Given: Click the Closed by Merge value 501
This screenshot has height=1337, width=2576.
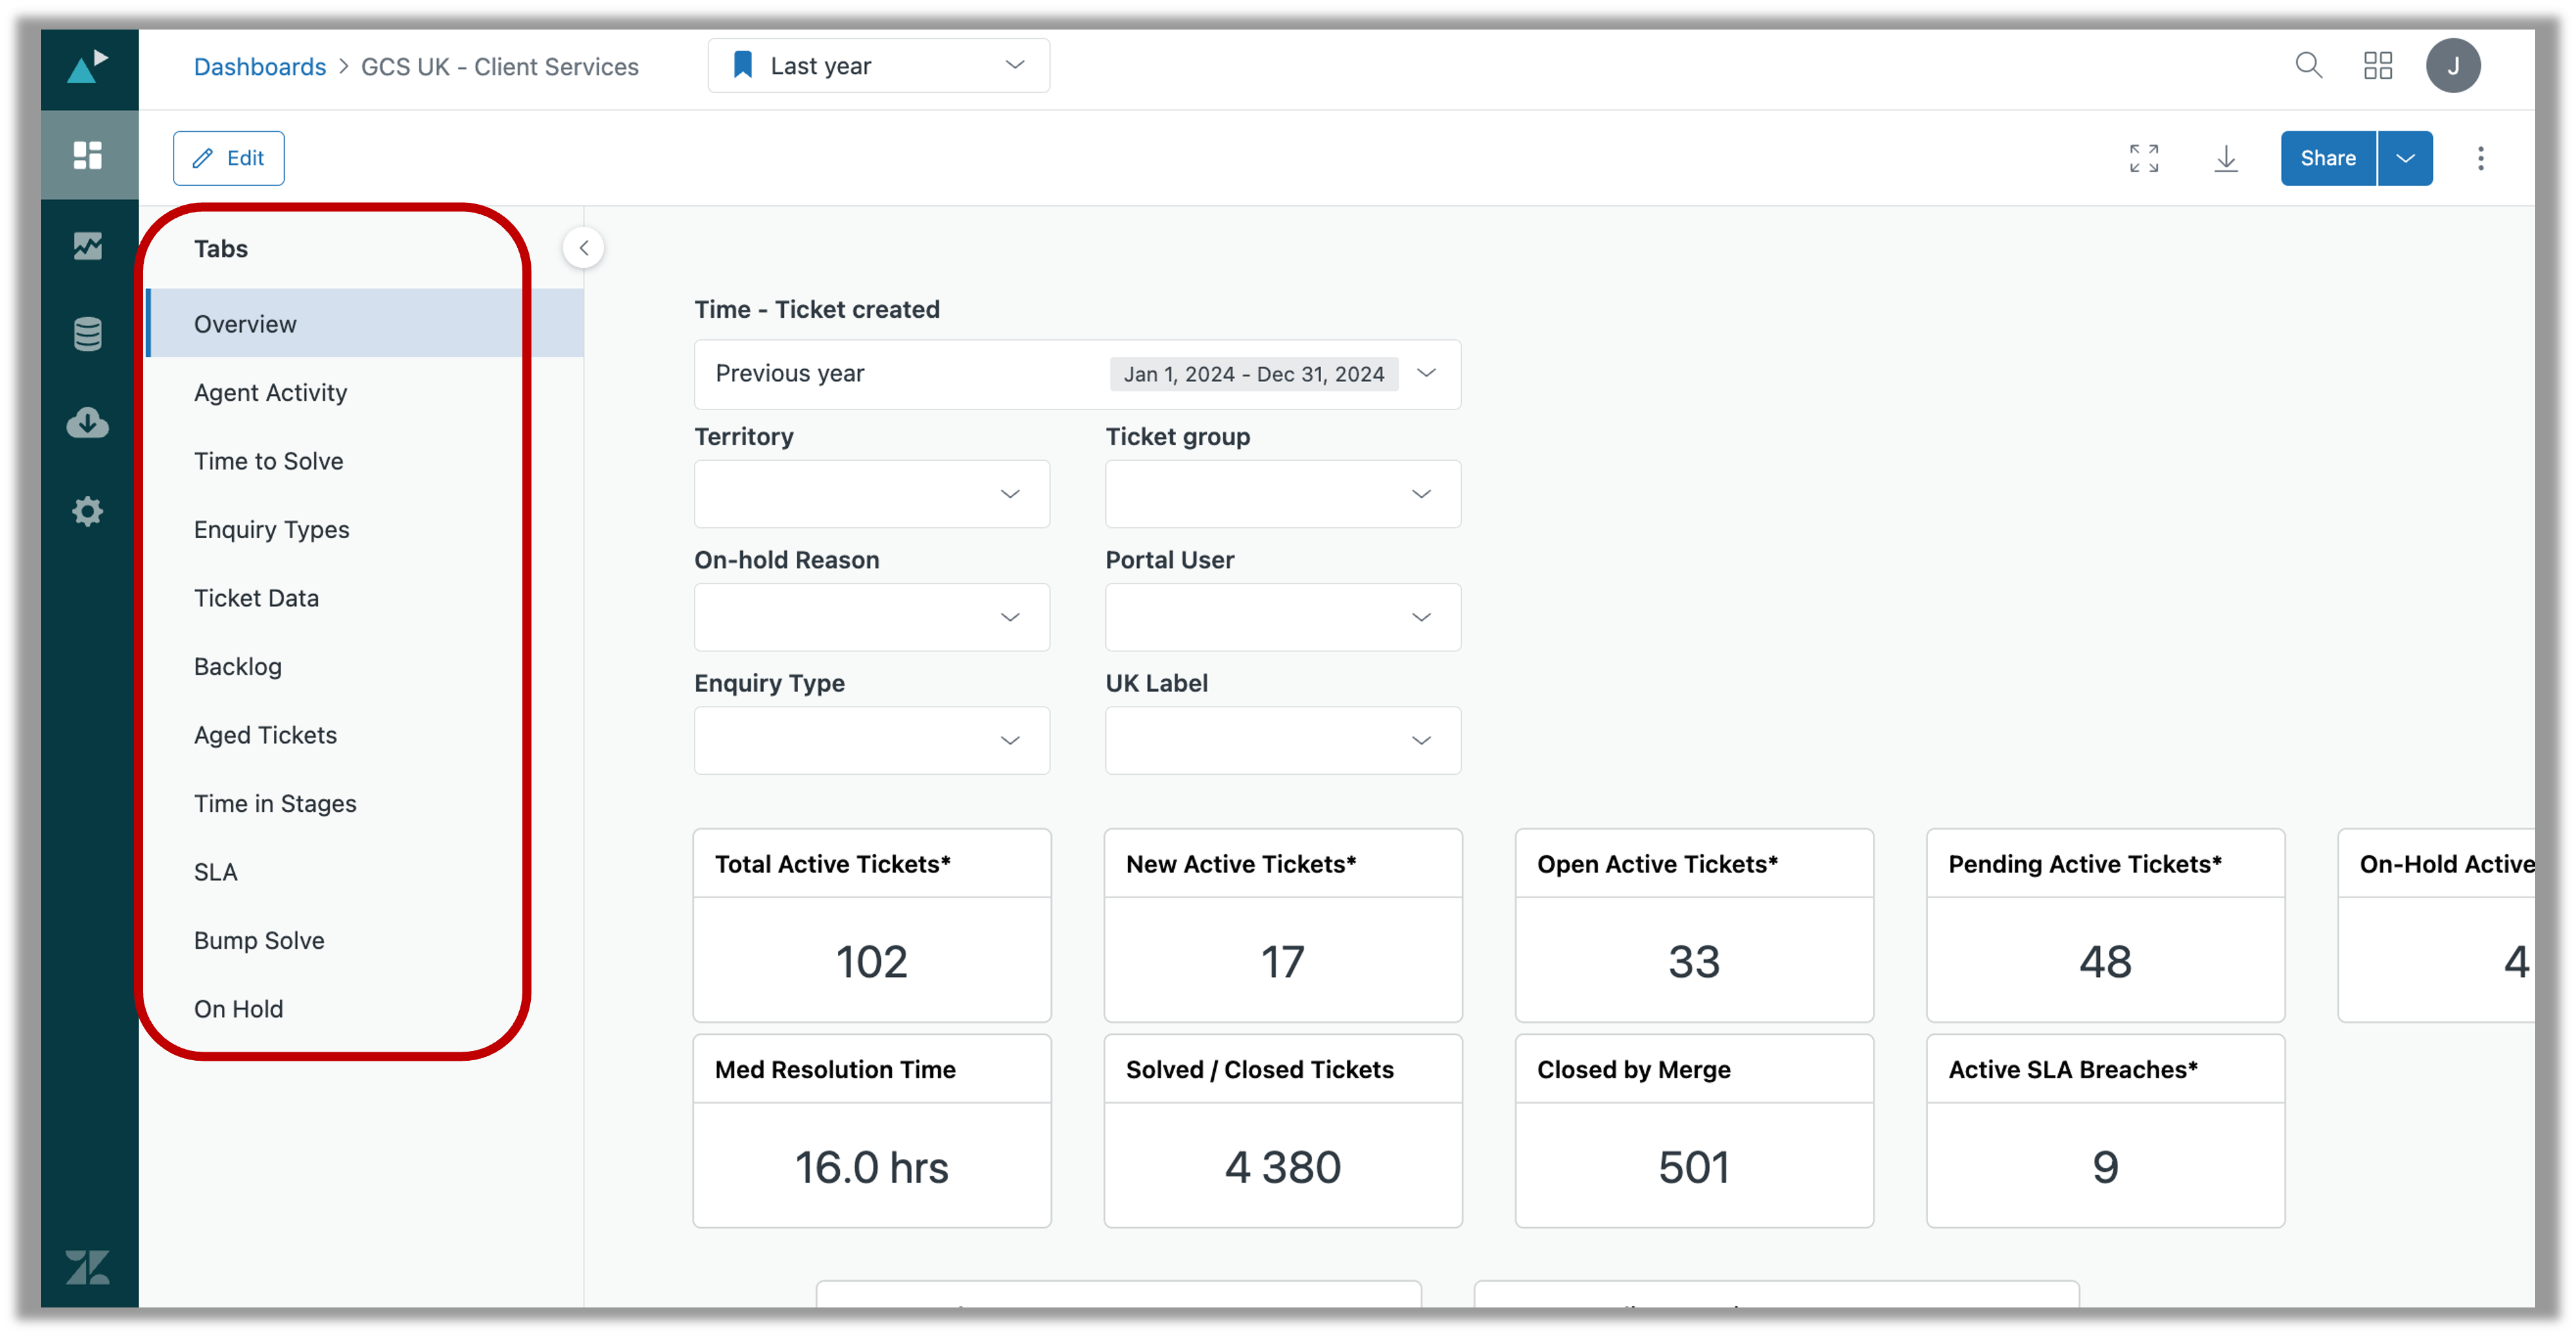Looking at the screenshot, I should click(1693, 1167).
